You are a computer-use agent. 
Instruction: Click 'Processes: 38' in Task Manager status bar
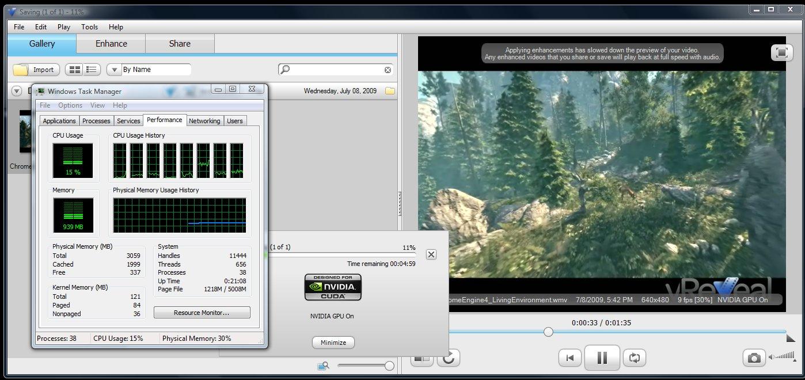point(57,339)
